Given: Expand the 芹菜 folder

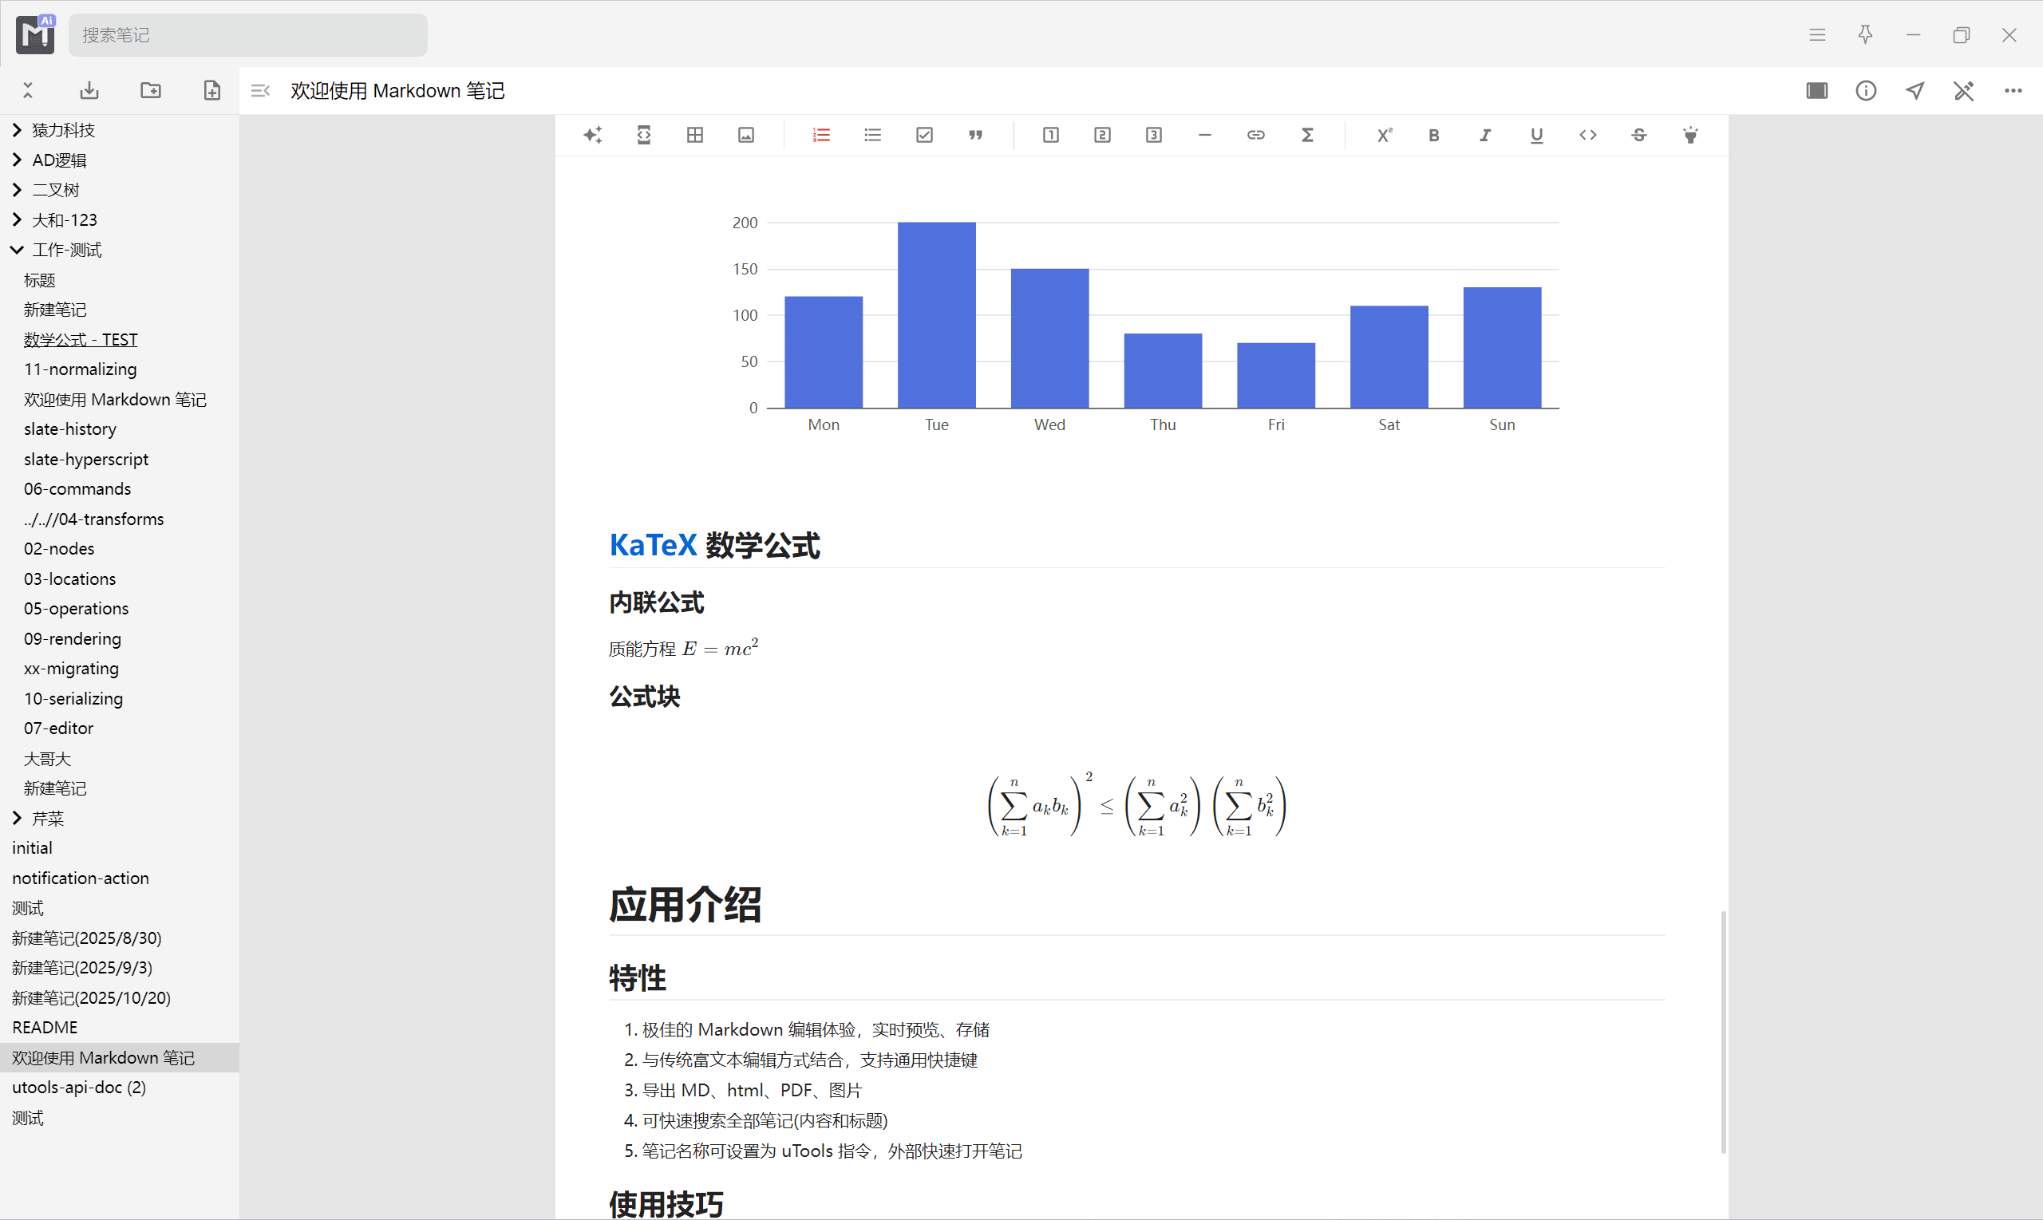Looking at the screenshot, I should tap(18, 818).
